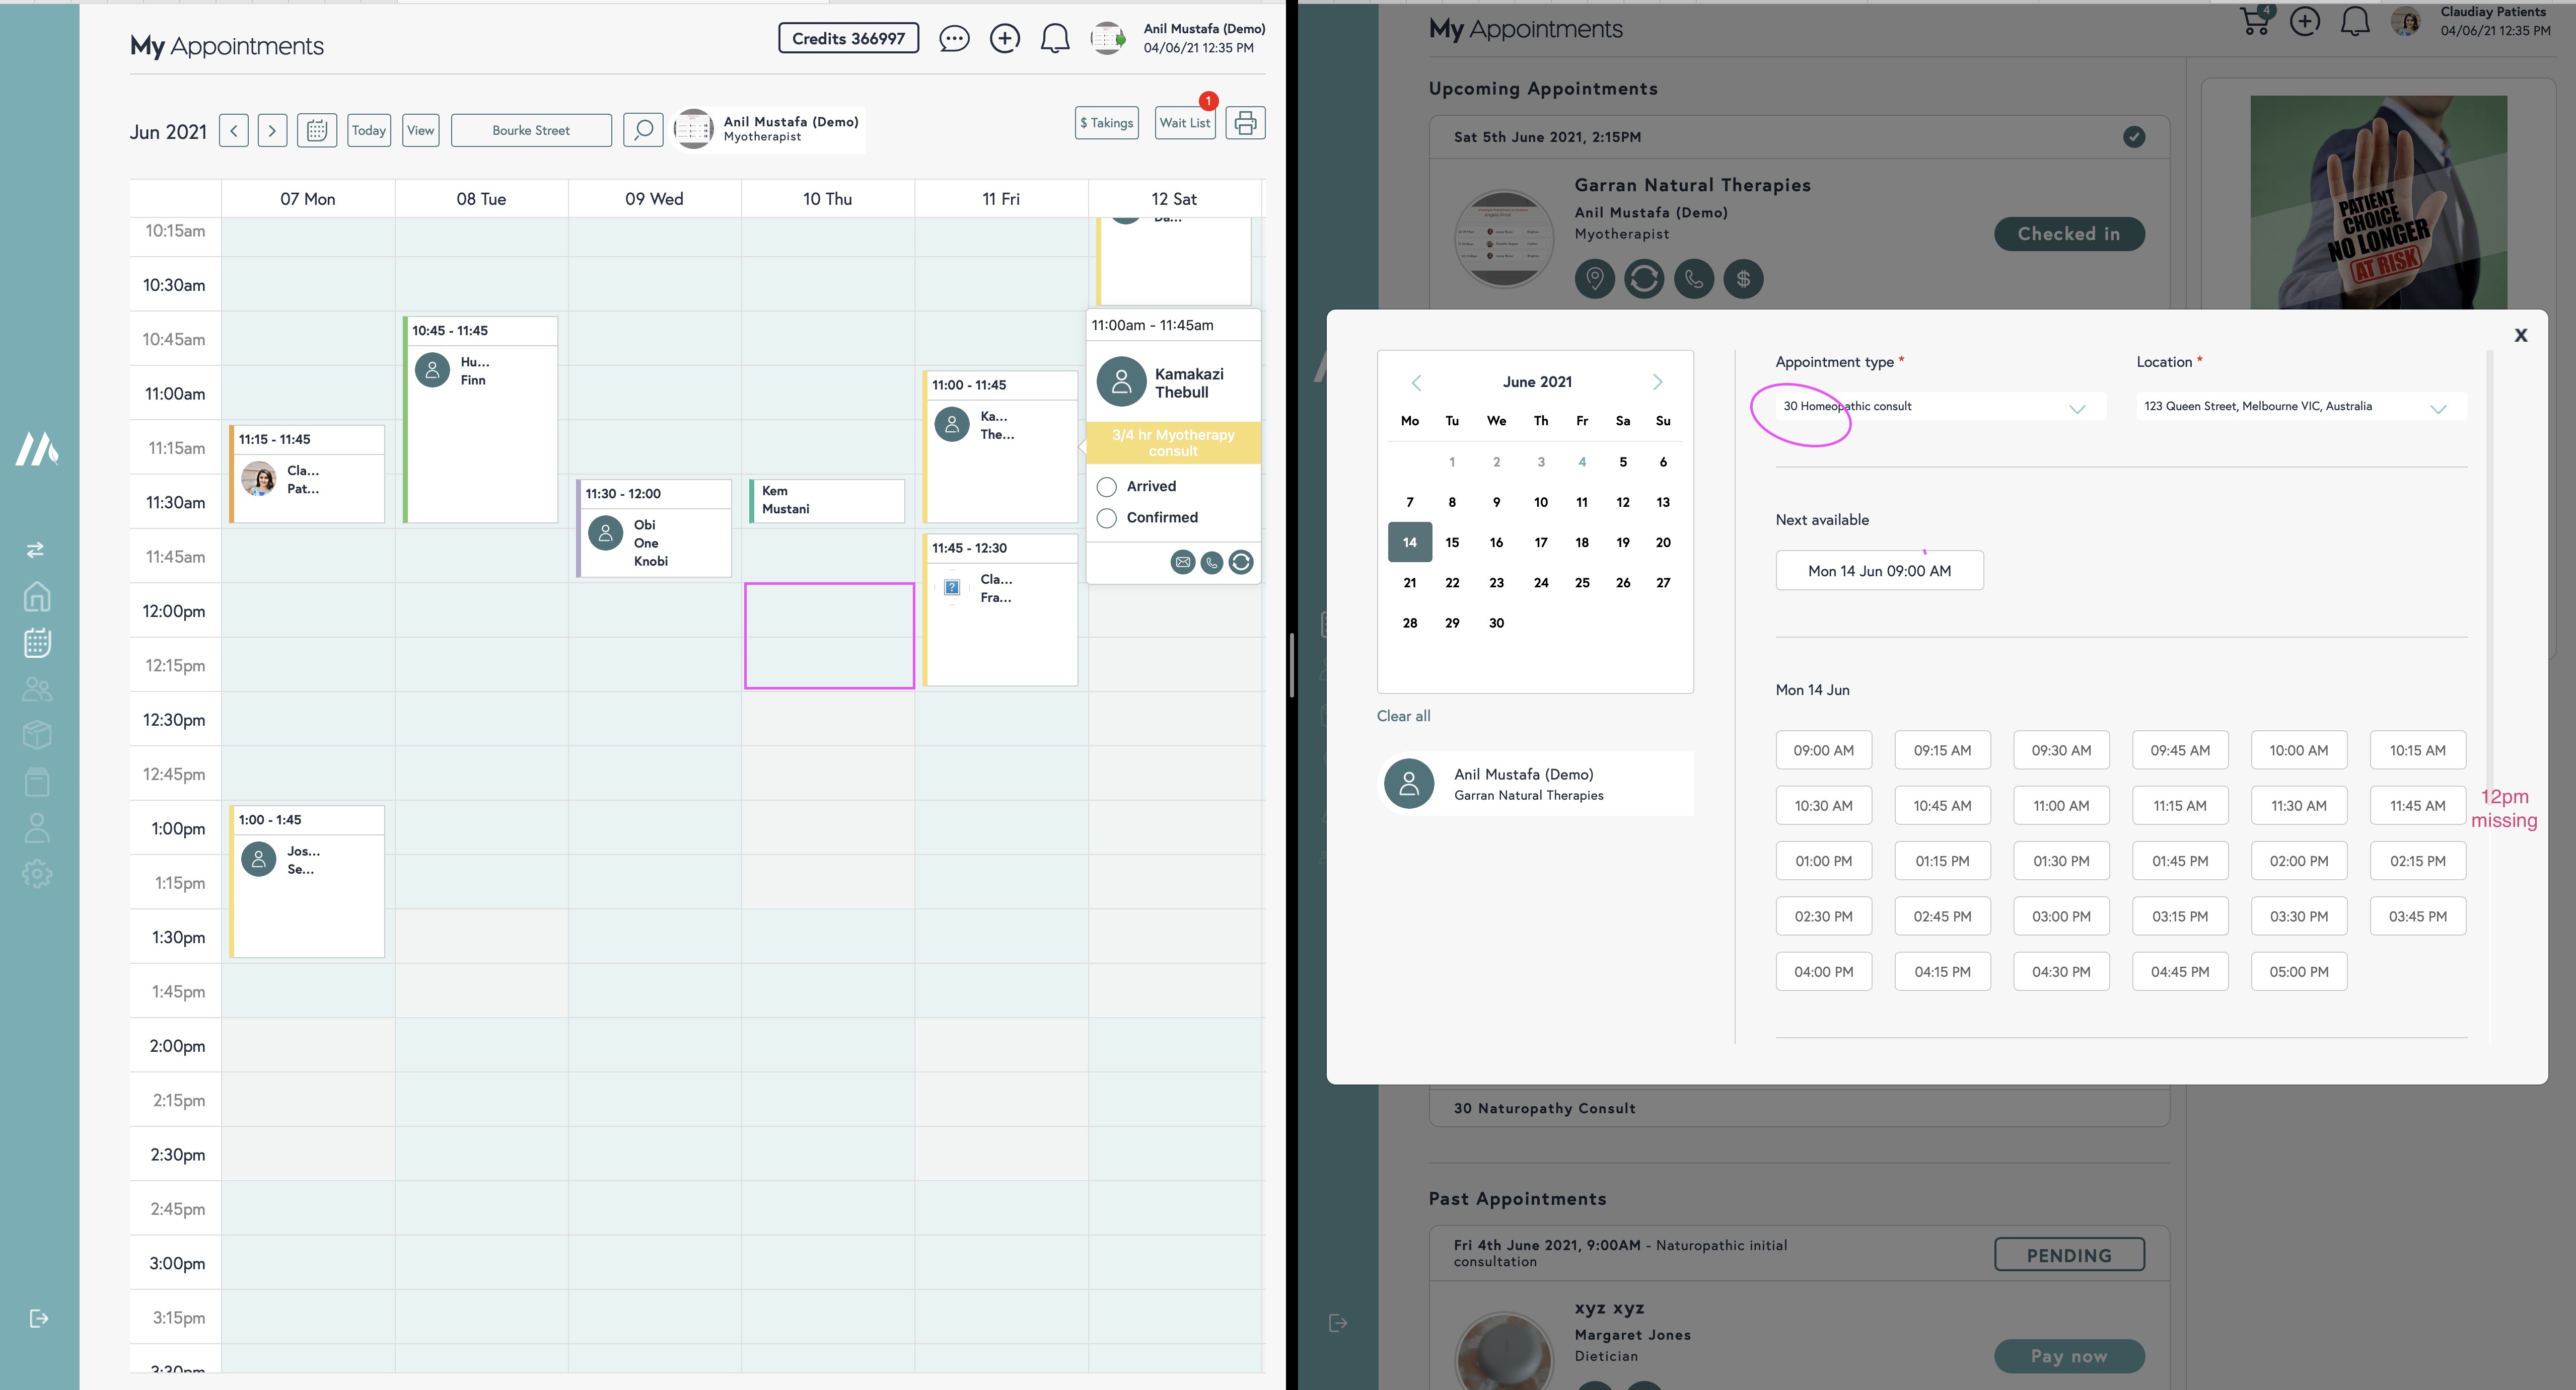This screenshot has height=1390, width=2576.
Task: Select June 16 in the date picker
Action: click(1496, 543)
